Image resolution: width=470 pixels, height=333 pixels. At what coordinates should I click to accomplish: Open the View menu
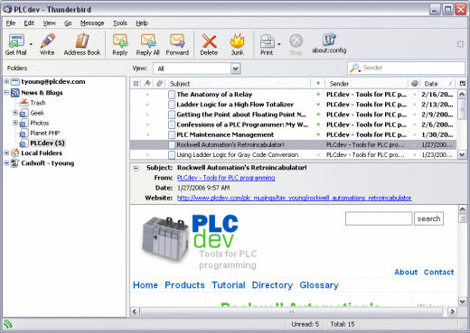tap(49, 23)
